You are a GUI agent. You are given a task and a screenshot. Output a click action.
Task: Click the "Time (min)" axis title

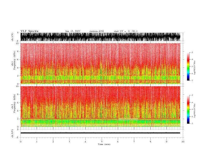[x=104, y=144]
